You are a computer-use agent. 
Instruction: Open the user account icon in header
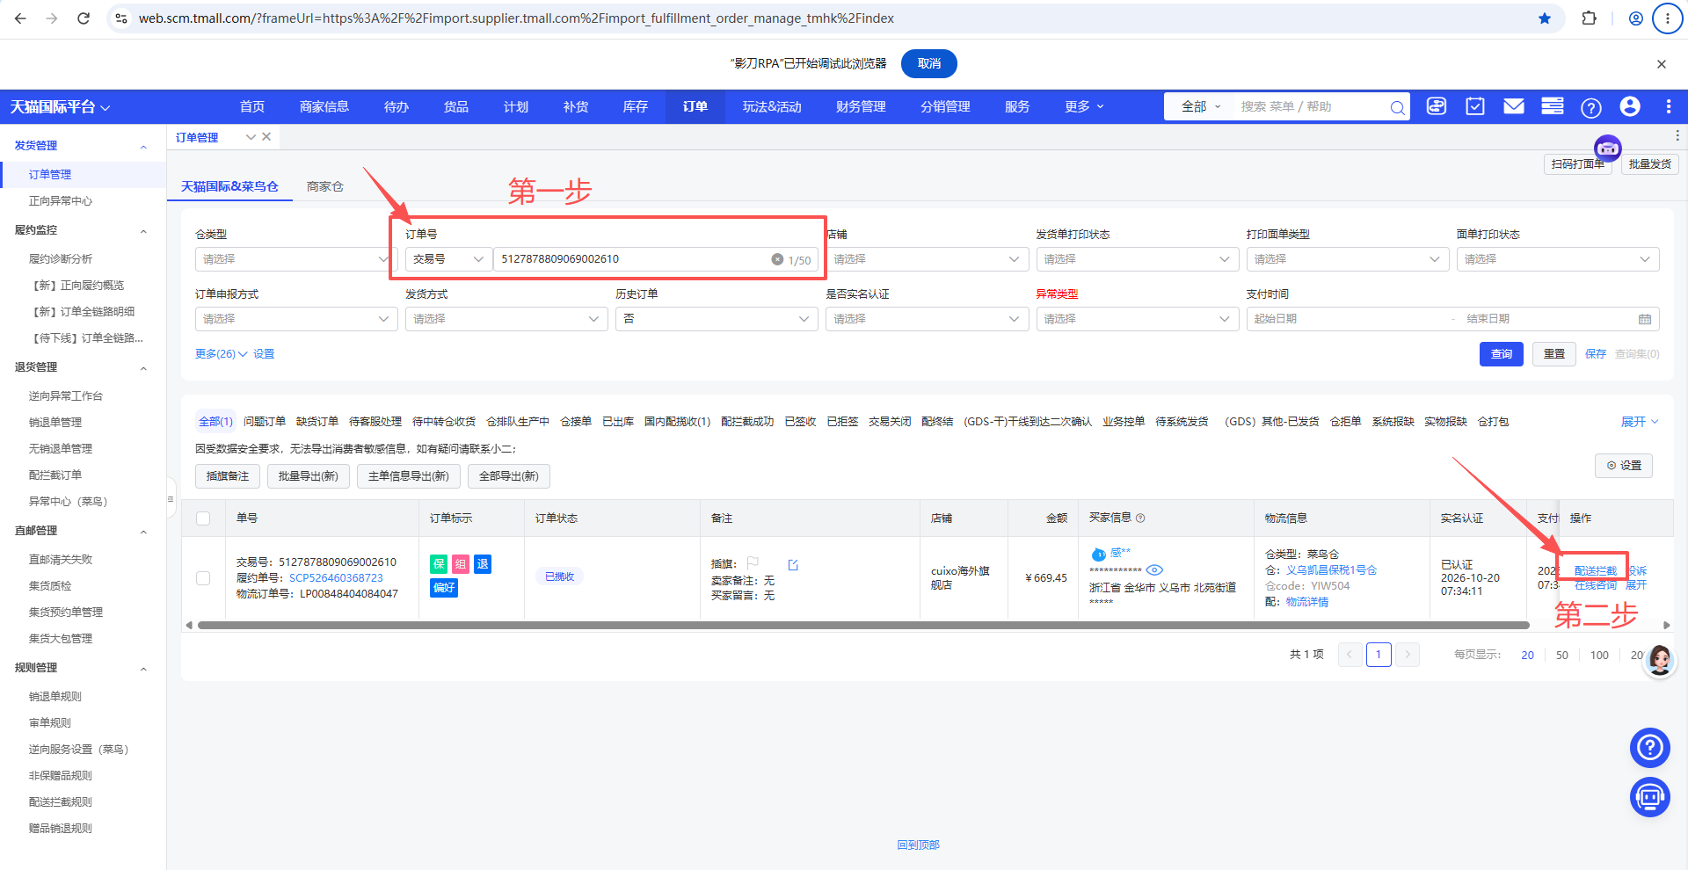click(x=1630, y=106)
